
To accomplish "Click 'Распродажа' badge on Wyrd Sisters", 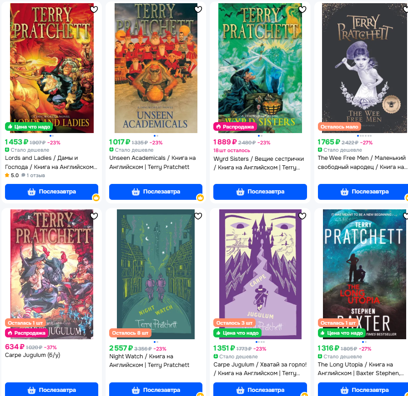I will (235, 127).
